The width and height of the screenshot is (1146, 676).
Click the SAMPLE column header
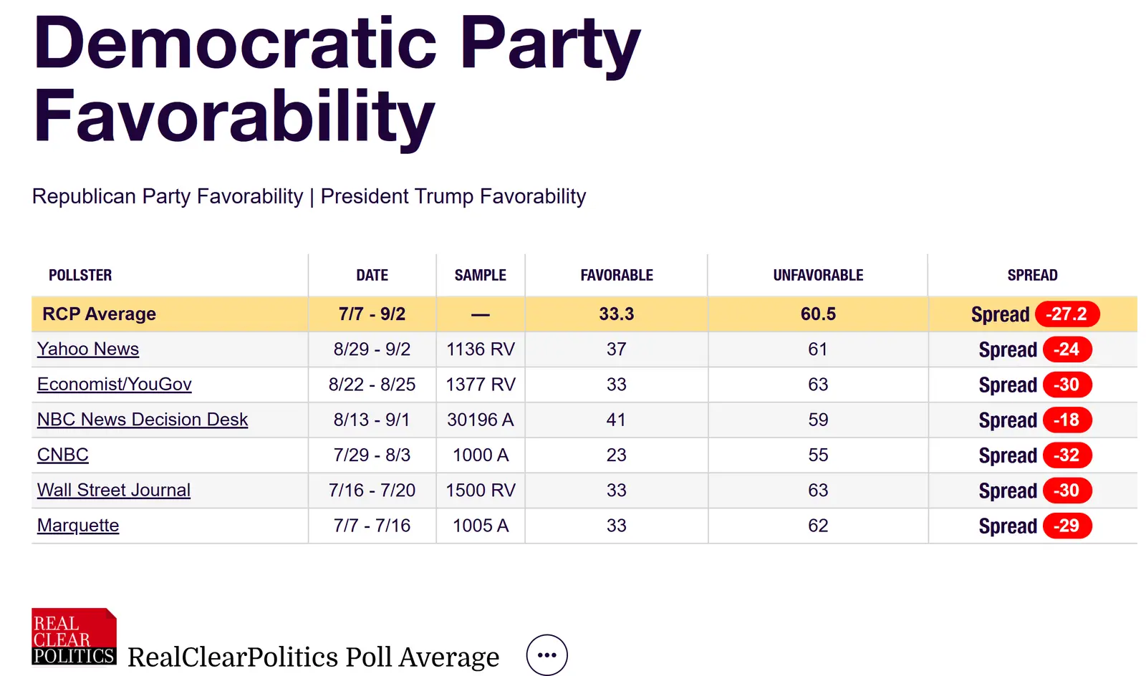(481, 275)
